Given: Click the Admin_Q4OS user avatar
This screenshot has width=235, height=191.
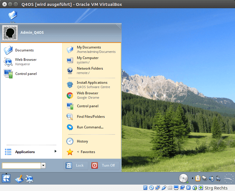Looking at the screenshot, I should coord(10,33).
